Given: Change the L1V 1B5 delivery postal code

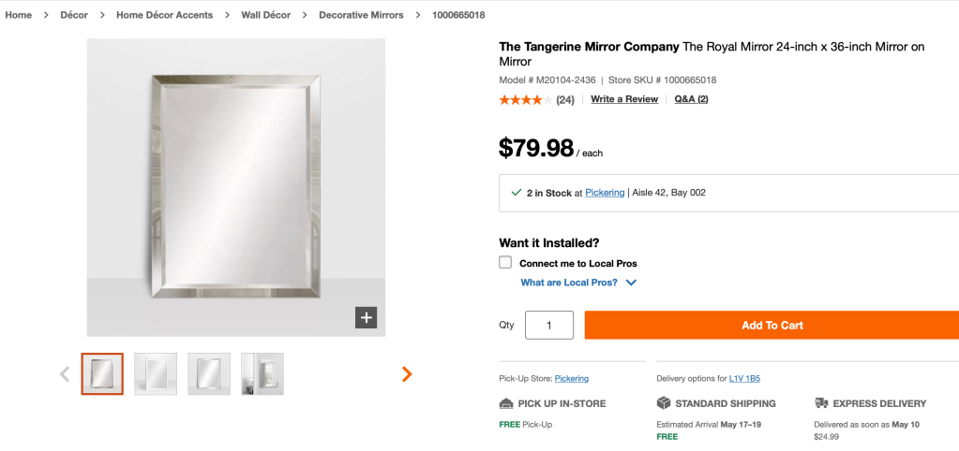Looking at the screenshot, I should [744, 378].
